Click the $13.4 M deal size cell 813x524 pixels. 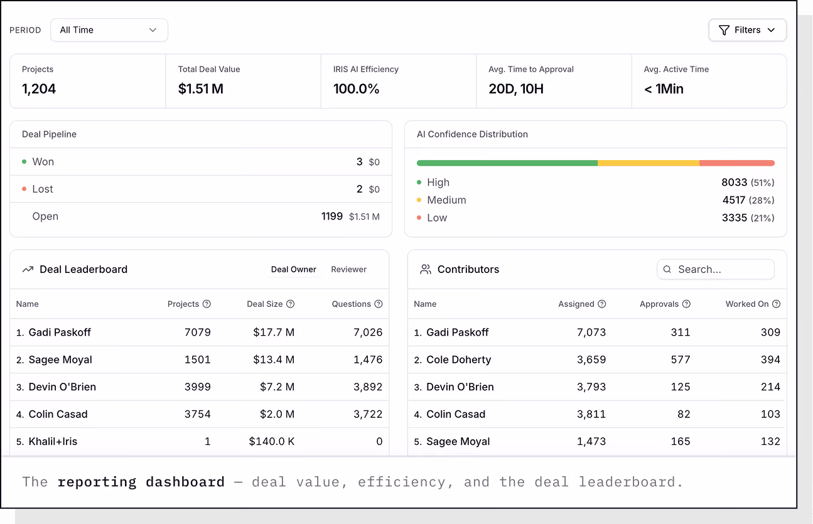pyautogui.click(x=274, y=360)
